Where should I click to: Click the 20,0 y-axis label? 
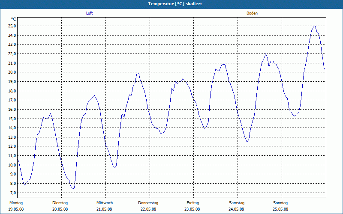[x=12, y=72]
